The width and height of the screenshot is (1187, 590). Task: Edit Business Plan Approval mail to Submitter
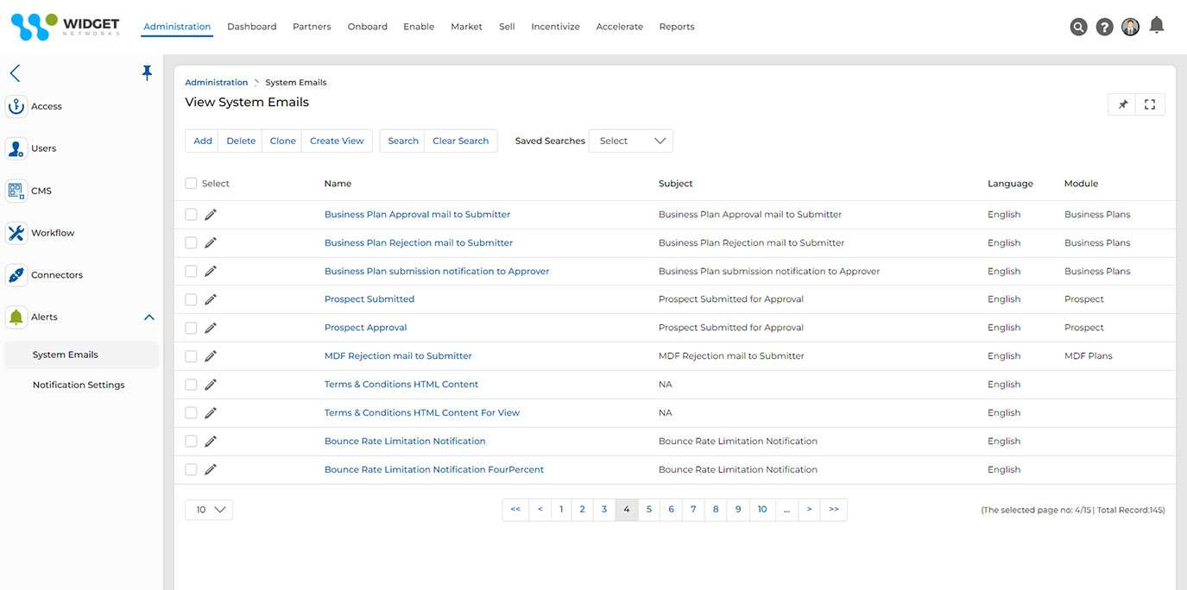click(x=211, y=214)
